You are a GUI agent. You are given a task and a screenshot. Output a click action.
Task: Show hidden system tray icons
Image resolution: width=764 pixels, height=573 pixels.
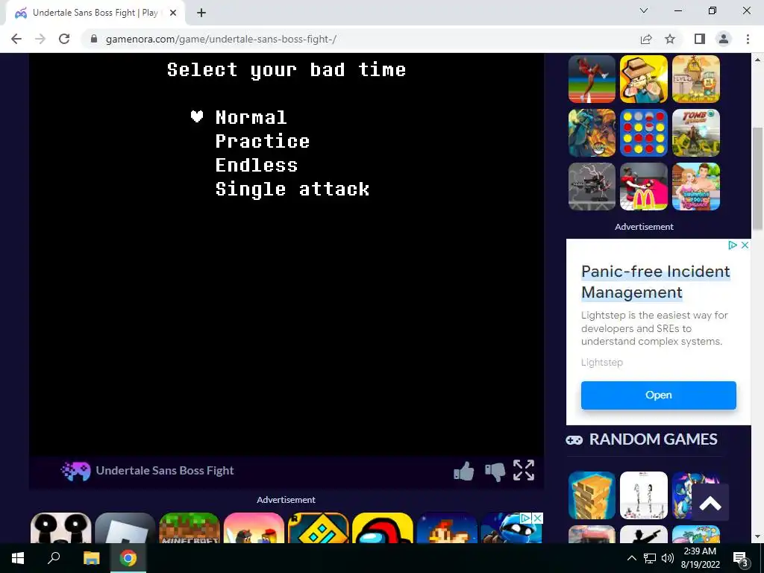click(x=631, y=558)
